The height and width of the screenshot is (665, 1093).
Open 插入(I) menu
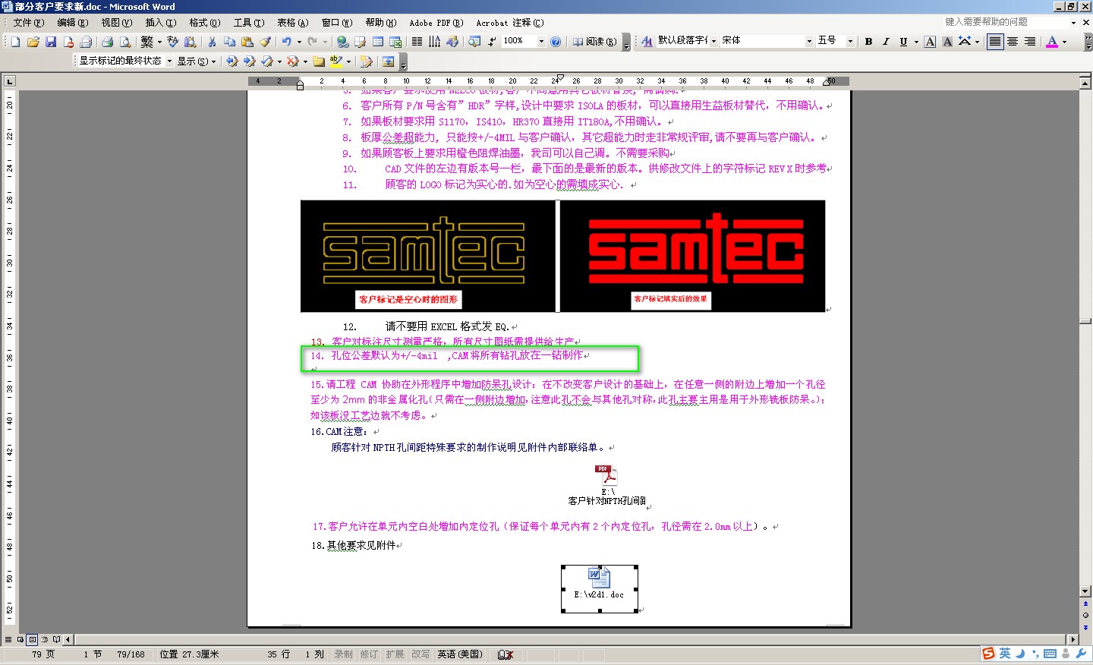point(161,23)
